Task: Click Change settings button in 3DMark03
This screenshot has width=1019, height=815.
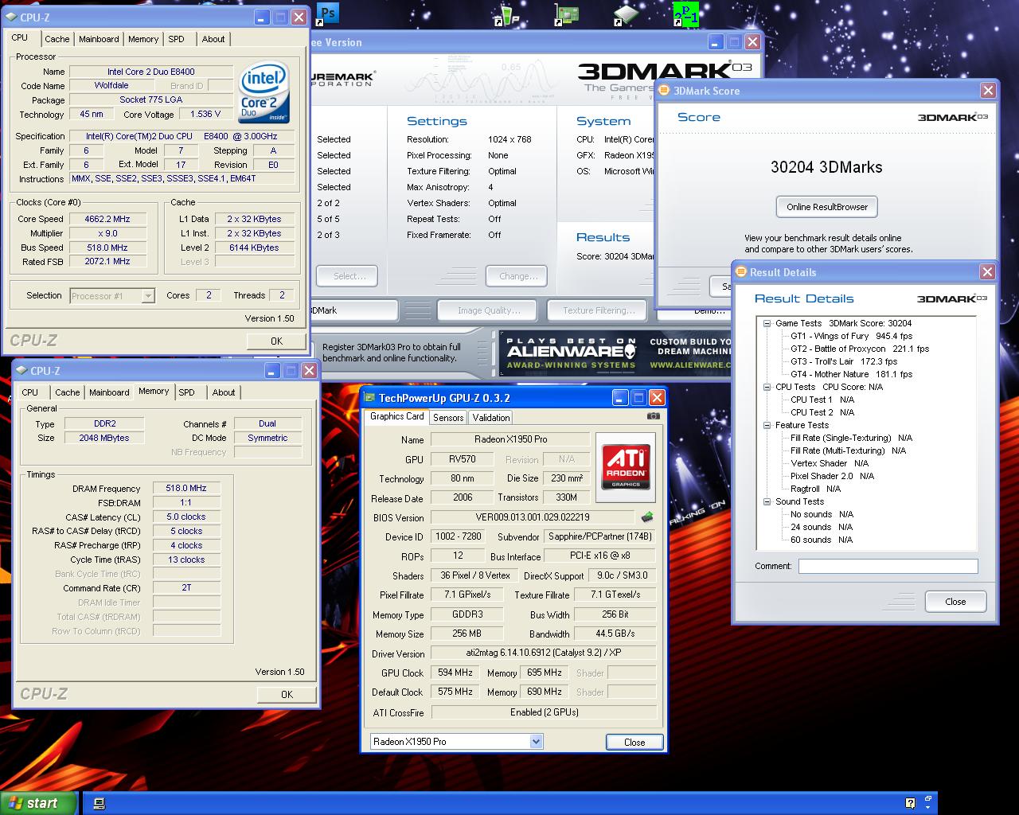Action: click(x=517, y=276)
